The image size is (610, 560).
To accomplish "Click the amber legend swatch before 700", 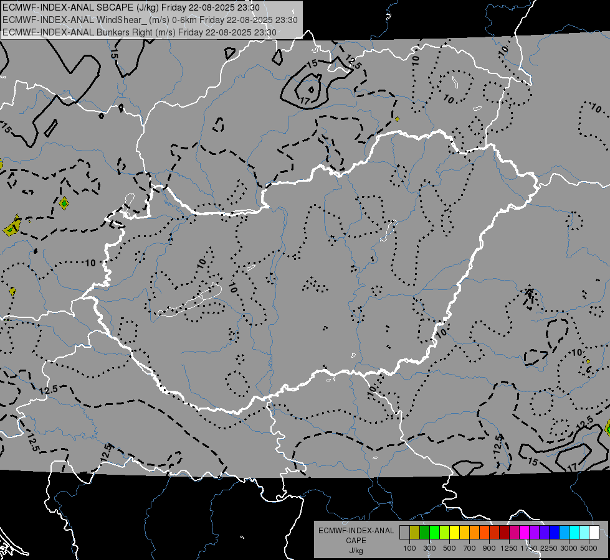I will pyautogui.click(x=464, y=532).
